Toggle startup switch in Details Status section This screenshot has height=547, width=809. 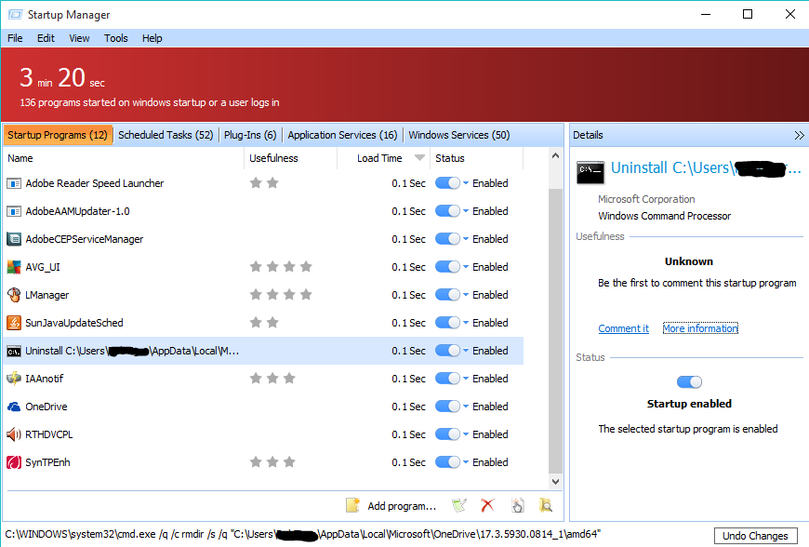point(689,381)
